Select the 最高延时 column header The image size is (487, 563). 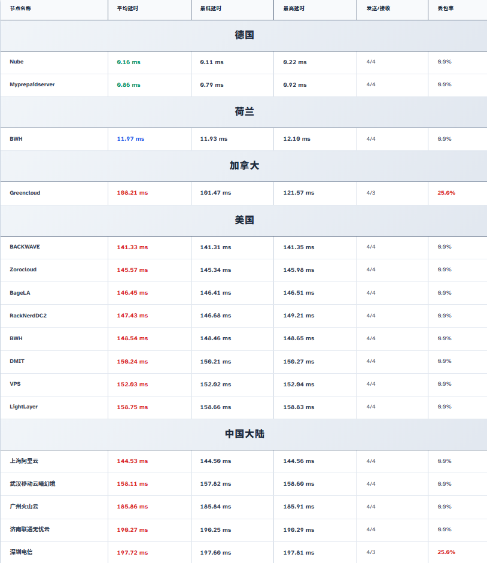pyautogui.click(x=294, y=8)
